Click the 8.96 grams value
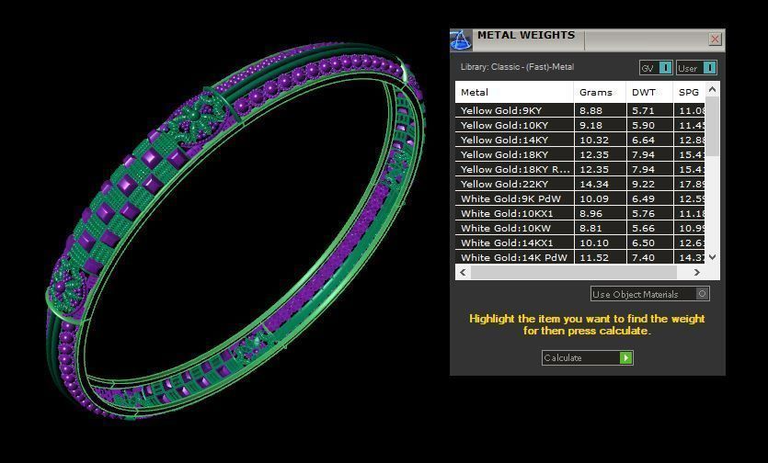768x463 pixels. (x=590, y=213)
